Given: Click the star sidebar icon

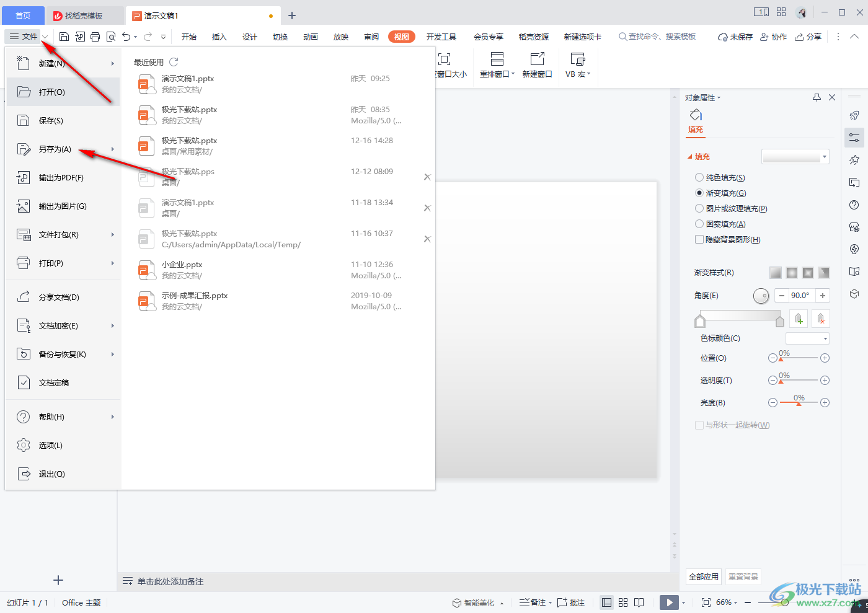Looking at the screenshot, I should 854,160.
